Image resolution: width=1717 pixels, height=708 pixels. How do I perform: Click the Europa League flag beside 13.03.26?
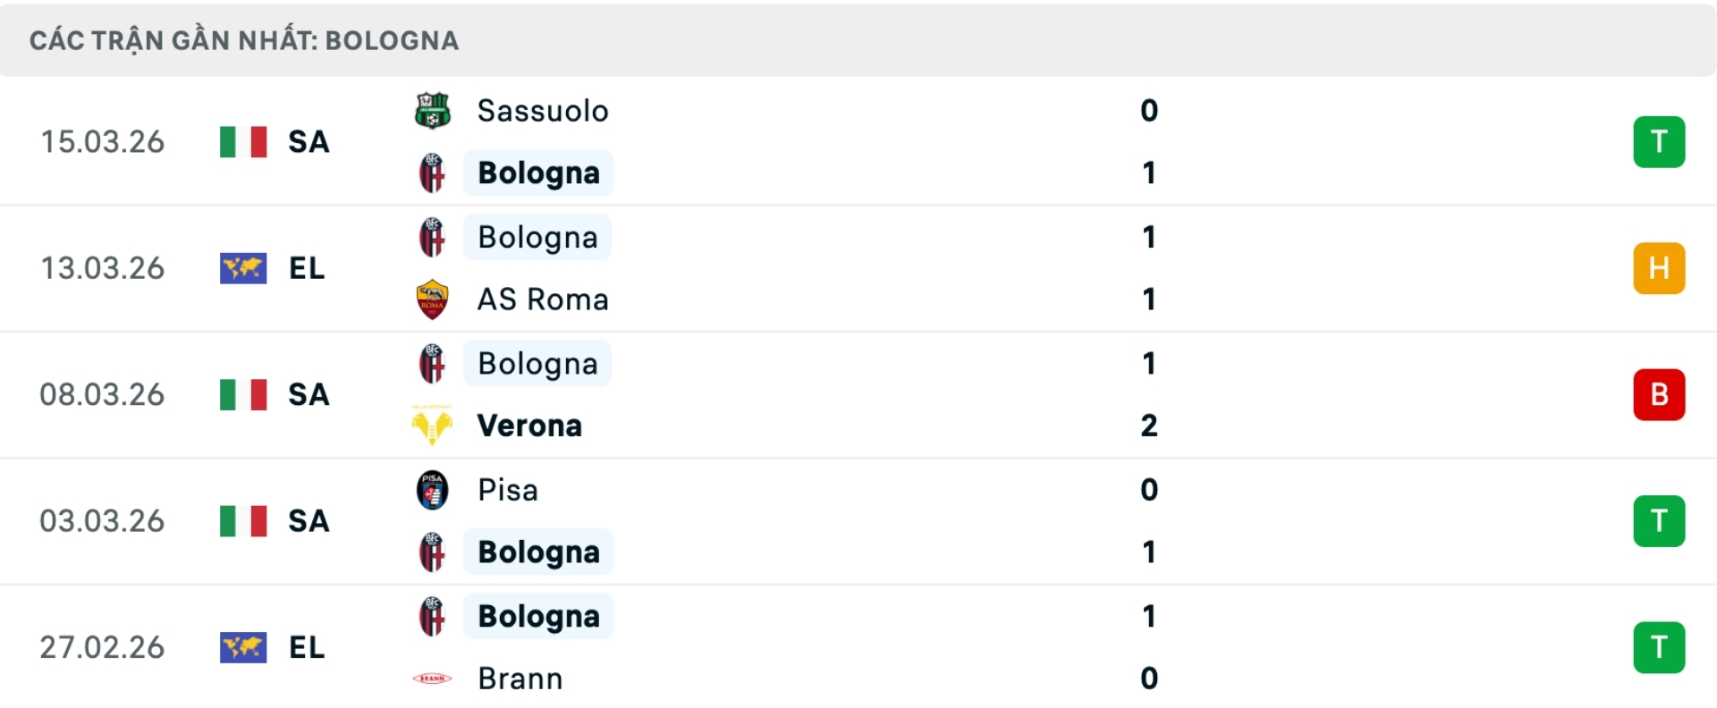[243, 268]
